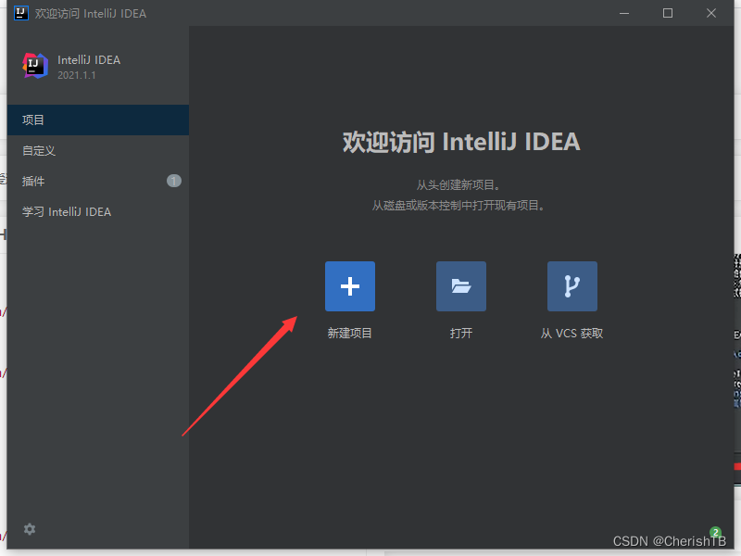
Task: Close the IntelliJ IDEA welcome window
Action: [711, 13]
